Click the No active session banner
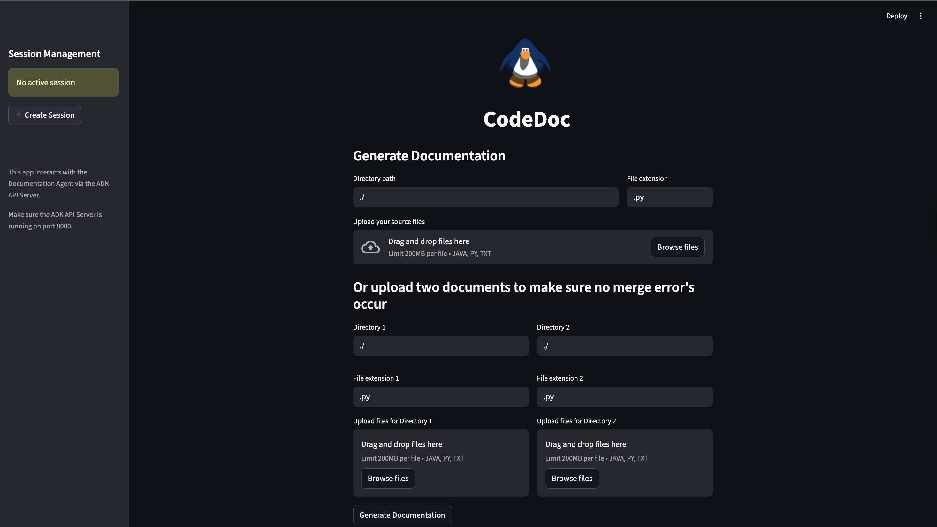 [63, 83]
